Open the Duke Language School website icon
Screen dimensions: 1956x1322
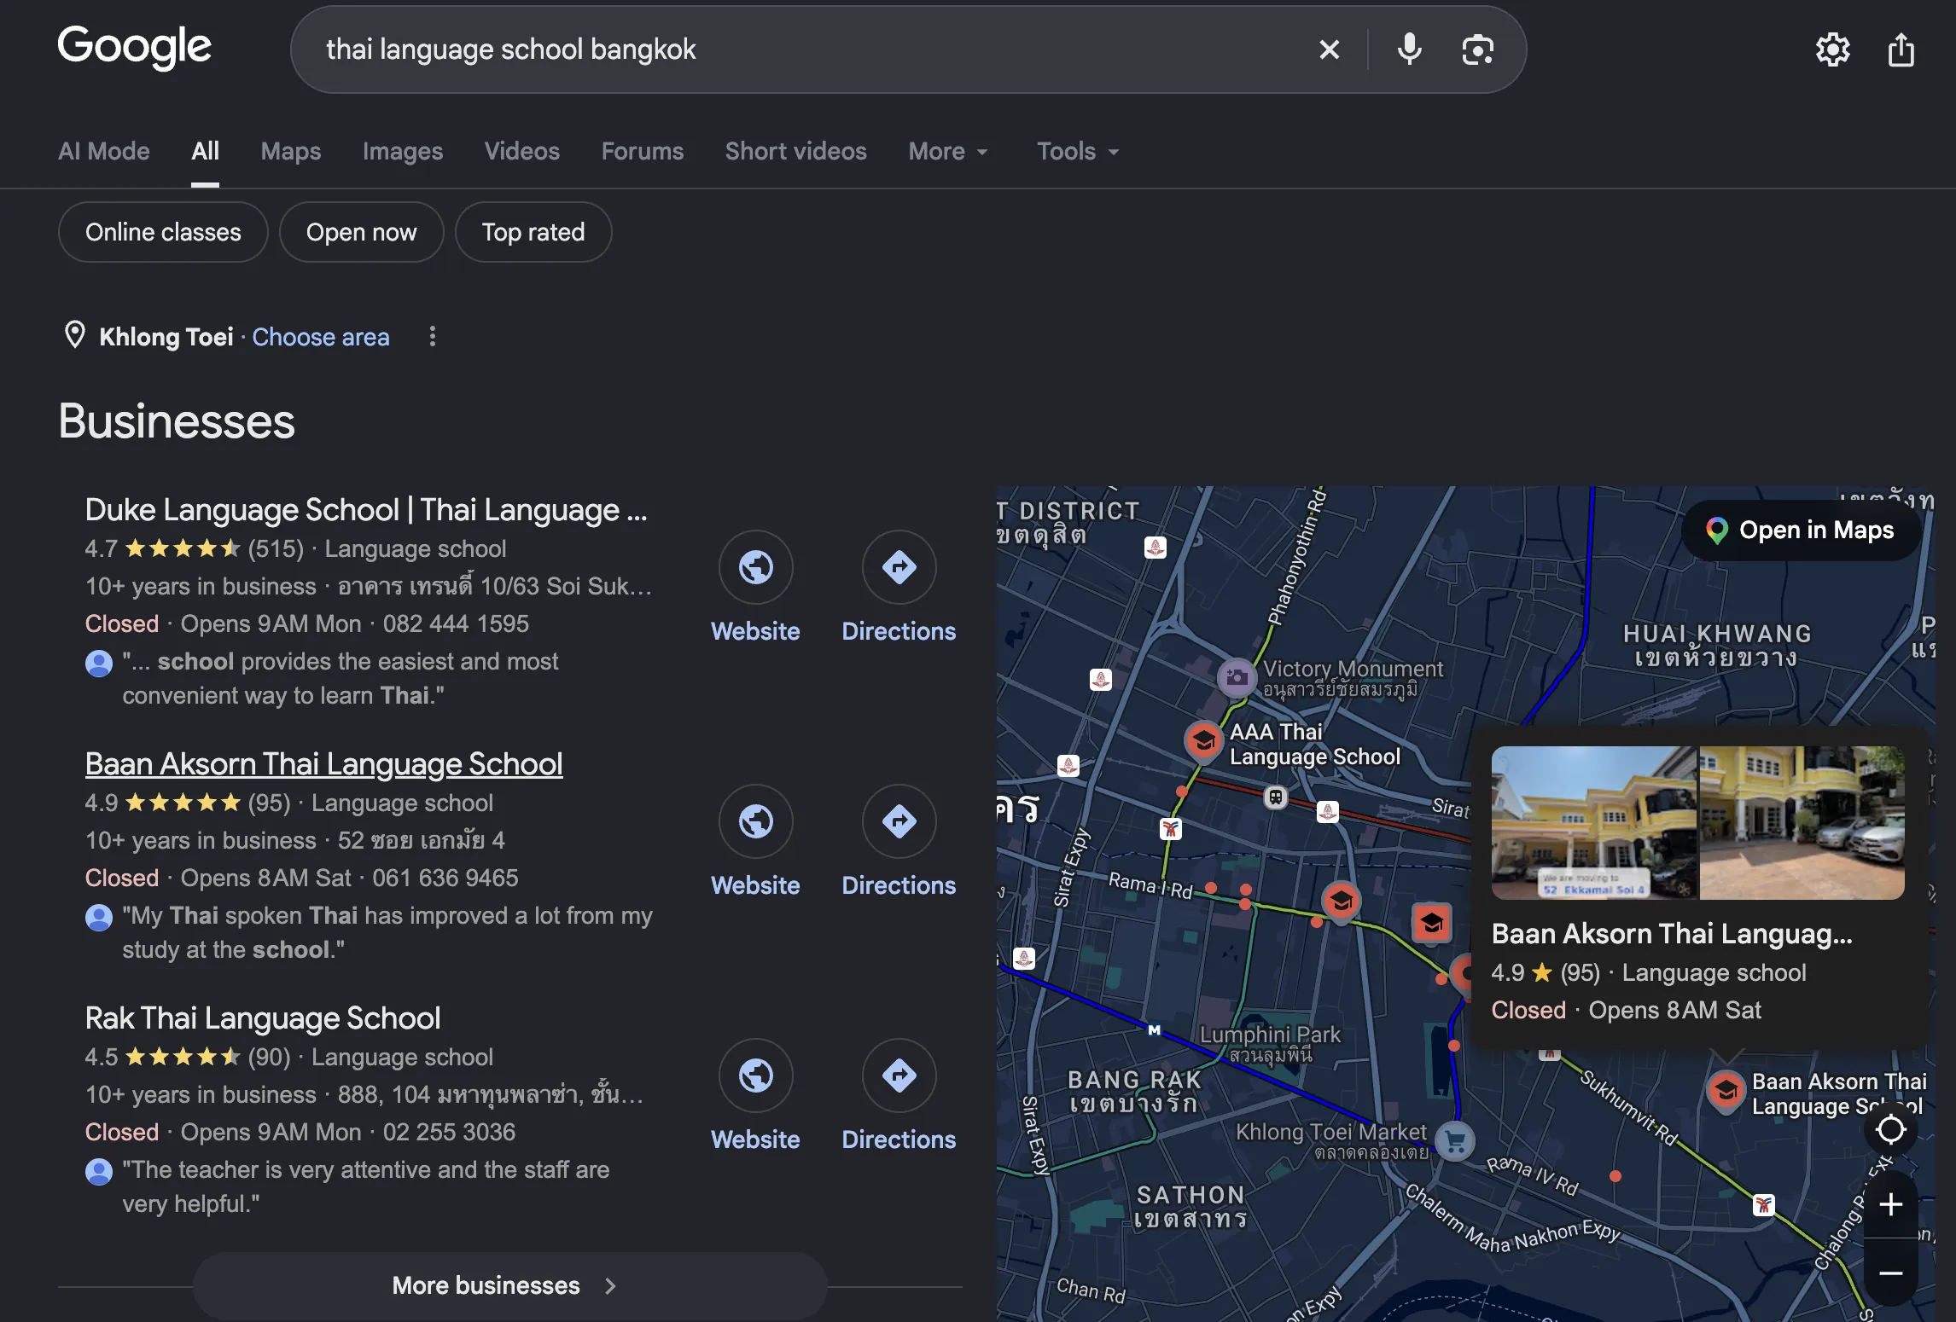pyautogui.click(x=756, y=567)
